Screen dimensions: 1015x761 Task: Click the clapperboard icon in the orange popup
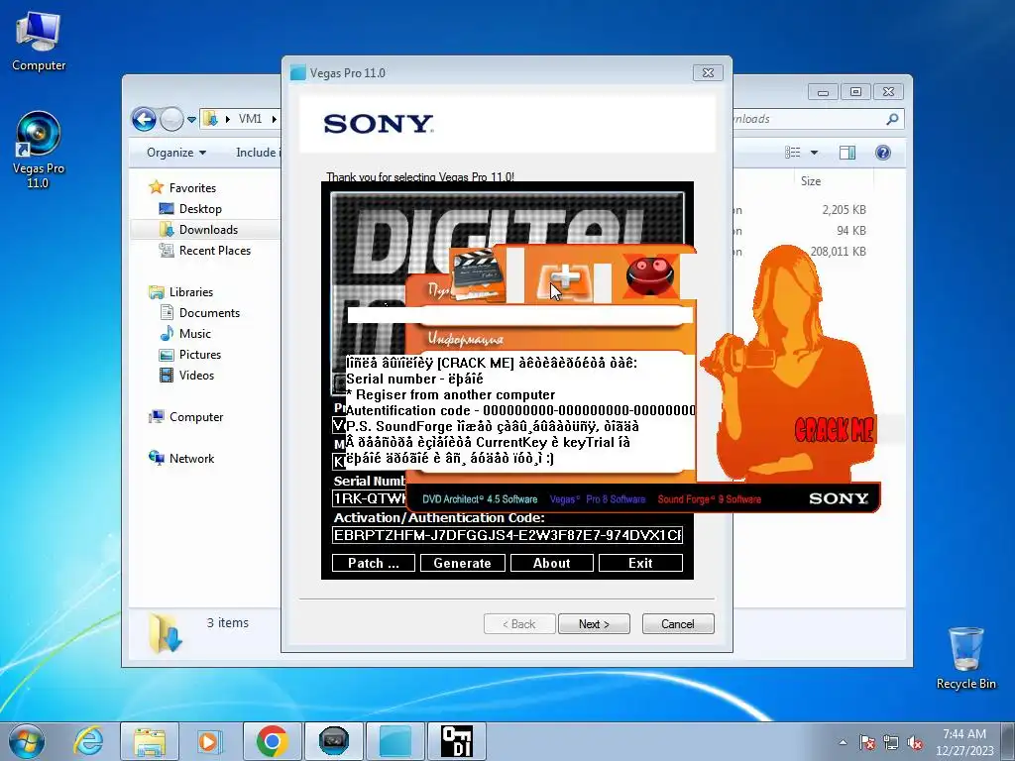click(x=479, y=275)
